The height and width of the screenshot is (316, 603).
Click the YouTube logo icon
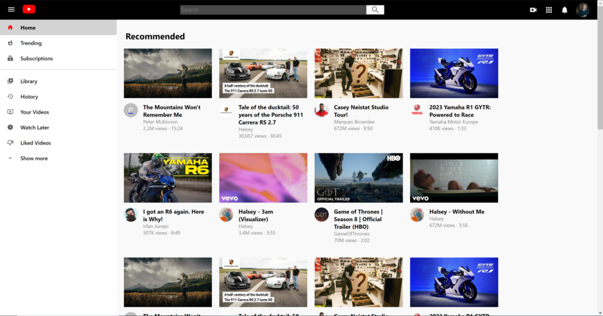pyautogui.click(x=29, y=9)
